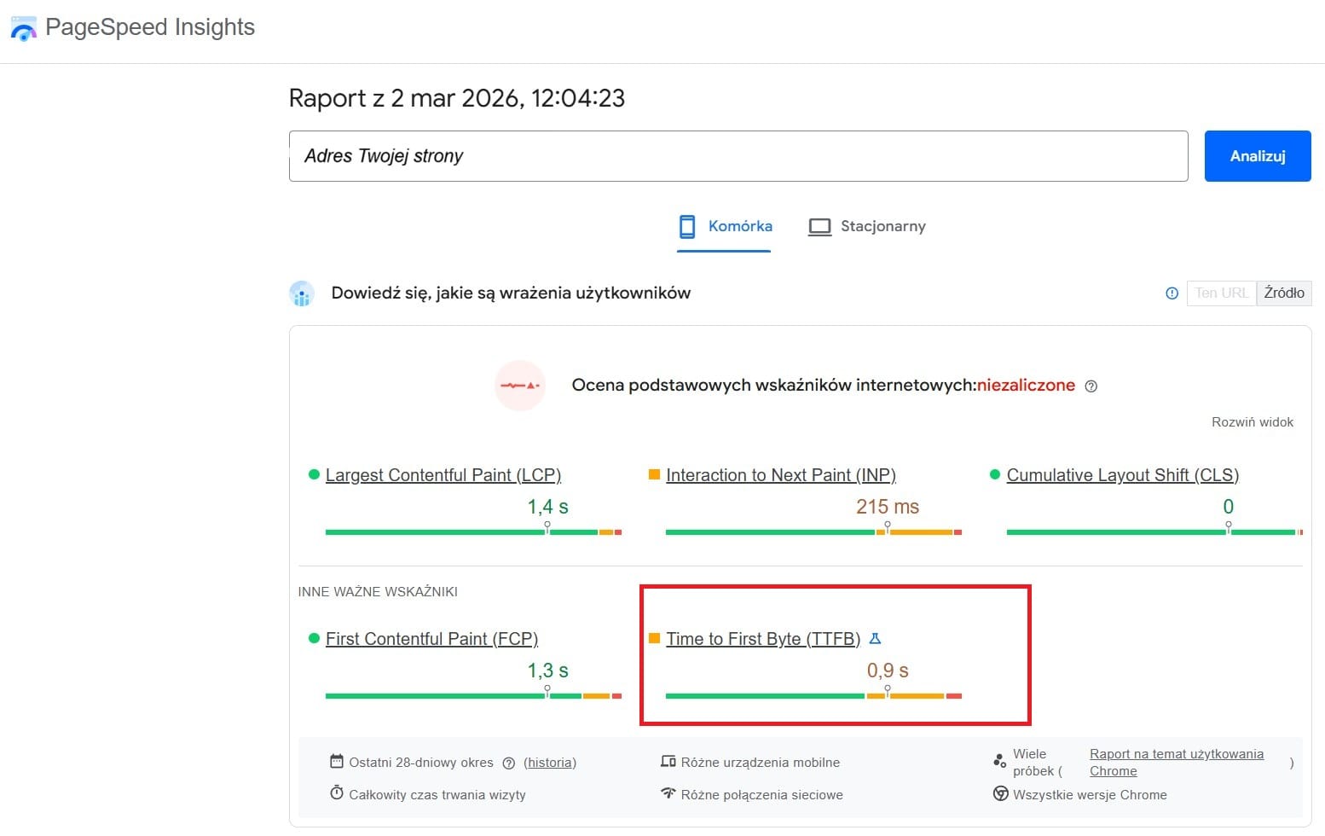Click Różne połączenia sieciowe text
Viewport: 1325px width, 836px height.
pyautogui.click(x=762, y=795)
